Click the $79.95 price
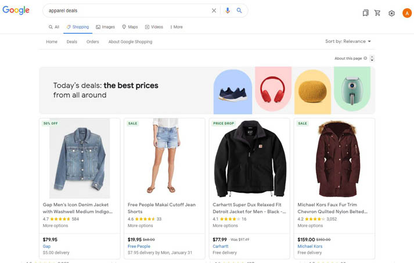Image resolution: width=414 pixels, height=263 pixels. [50, 240]
